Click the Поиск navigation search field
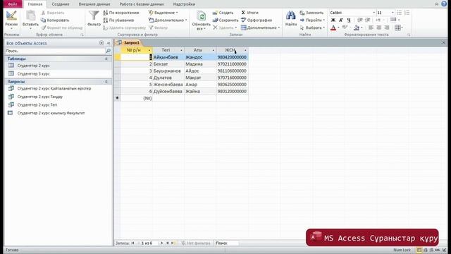The height and width of the screenshot is (254, 451). [x=55, y=51]
